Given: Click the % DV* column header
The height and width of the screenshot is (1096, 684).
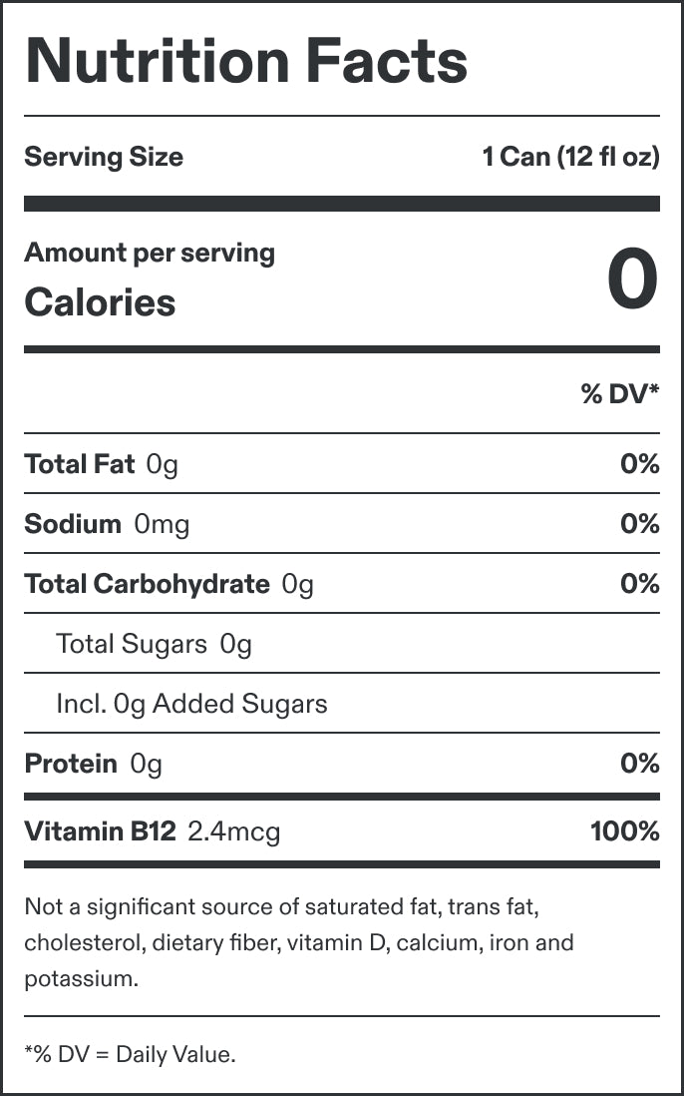Looking at the screenshot, I should tap(619, 394).
